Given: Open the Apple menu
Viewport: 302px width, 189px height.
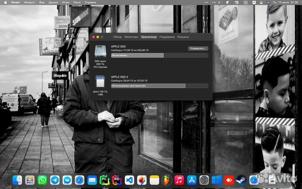Looking at the screenshot, I should [5, 3].
